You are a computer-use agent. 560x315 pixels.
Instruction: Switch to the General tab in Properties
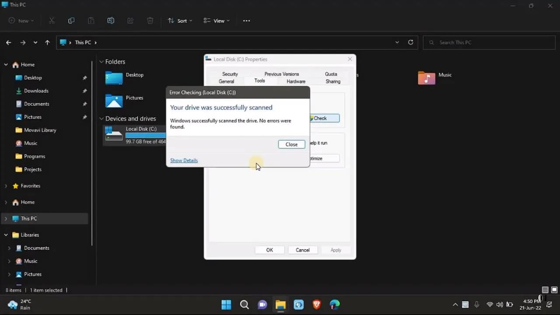226,81
